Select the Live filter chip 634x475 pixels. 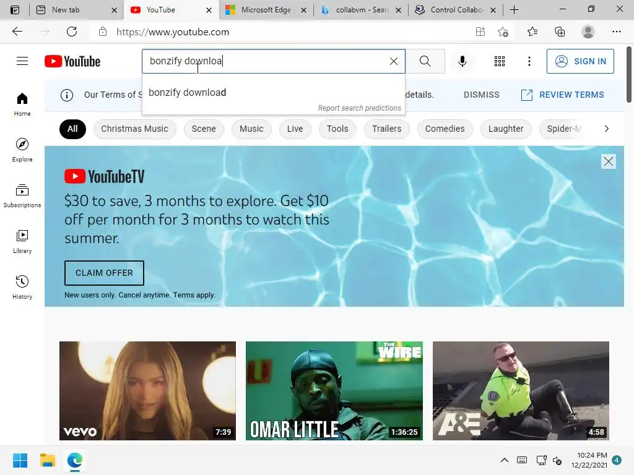[295, 129]
